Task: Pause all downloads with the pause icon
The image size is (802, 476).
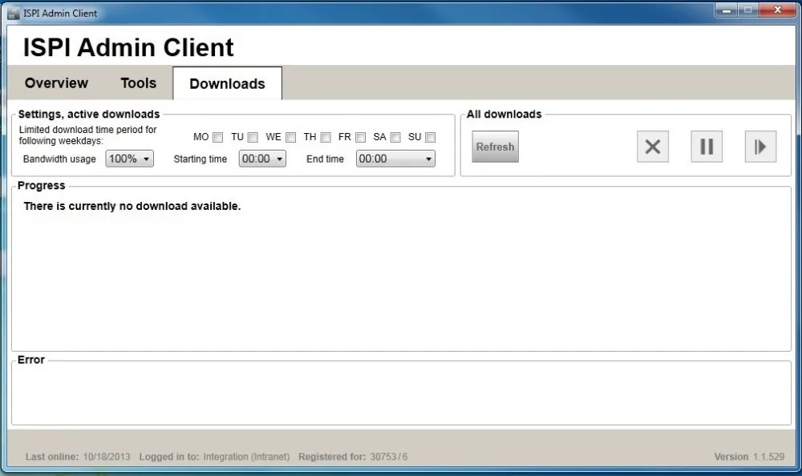Action: [706, 147]
